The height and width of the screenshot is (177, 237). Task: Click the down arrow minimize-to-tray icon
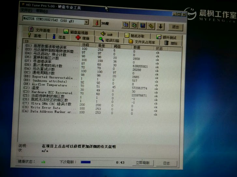point(160,27)
